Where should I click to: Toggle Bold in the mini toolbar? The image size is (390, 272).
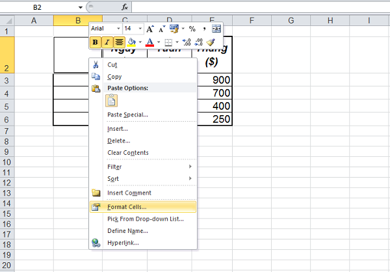[95, 42]
